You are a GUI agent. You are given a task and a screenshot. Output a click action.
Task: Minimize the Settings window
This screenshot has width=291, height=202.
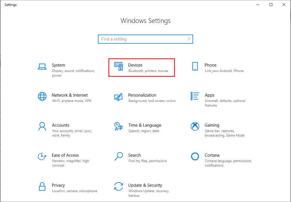(258, 5)
